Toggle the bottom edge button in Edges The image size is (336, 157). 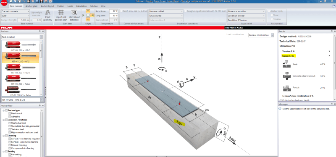pos(88,19)
